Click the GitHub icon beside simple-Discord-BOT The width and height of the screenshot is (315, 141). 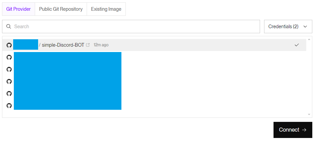pos(9,45)
